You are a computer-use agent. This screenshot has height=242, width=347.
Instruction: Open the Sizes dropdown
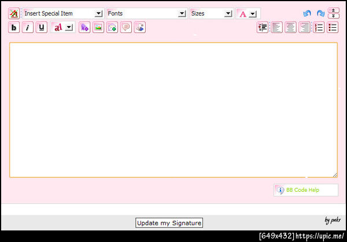(212, 13)
